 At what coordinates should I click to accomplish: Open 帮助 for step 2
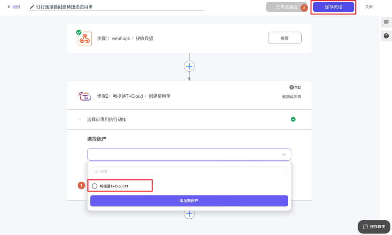(295, 87)
